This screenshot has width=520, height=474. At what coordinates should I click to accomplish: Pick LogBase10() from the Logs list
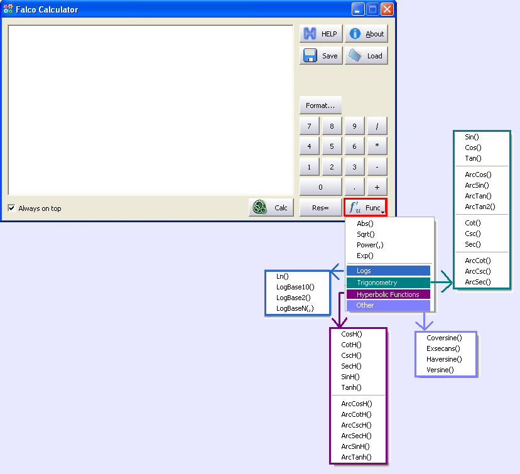point(296,287)
